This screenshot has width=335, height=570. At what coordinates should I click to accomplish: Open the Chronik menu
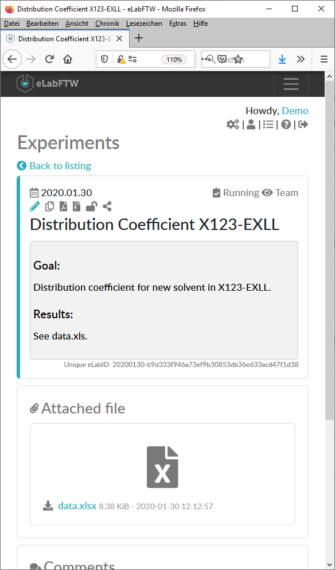(x=107, y=24)
